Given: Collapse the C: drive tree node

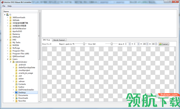Looking at the screenshot, I should tap(5, 15).
